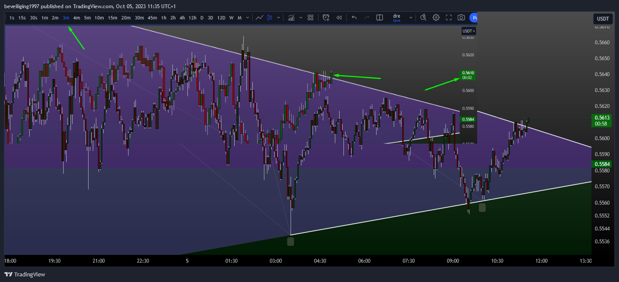Click the 0.5660 level on price scale
The image size is (619, 282).
[x=602, y=42]
